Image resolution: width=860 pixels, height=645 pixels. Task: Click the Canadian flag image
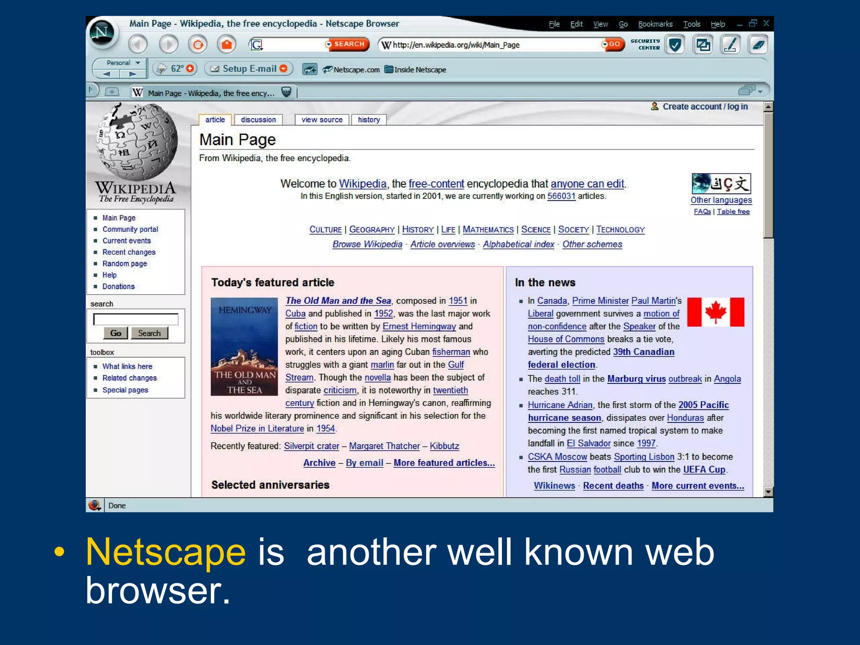pyautogui.click(x=716, y=312)
